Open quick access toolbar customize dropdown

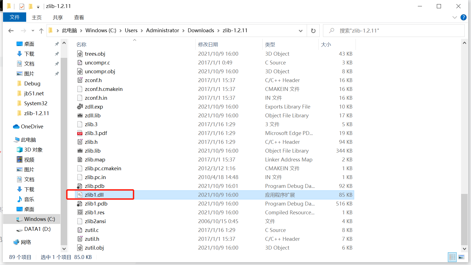[38, 7]
